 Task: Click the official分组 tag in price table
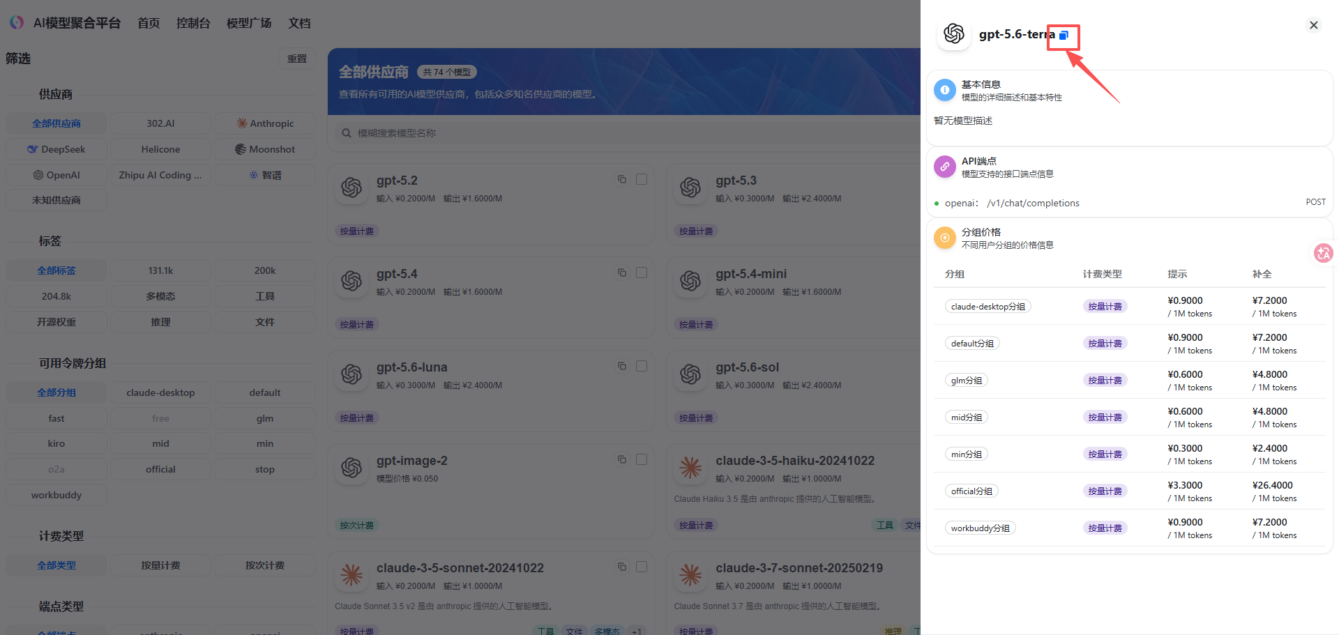tap(971, 491)
